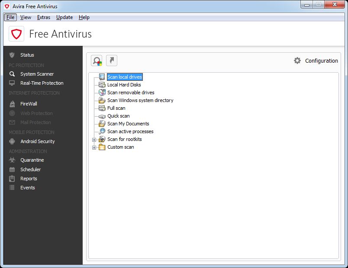348x268 pixels.
Task: Click the Real-Time Protection monitor icon
Action: [x=12, y=83]
